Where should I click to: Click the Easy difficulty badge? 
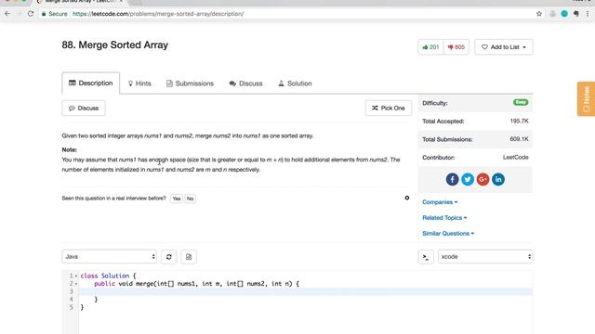tap(521, 102)
